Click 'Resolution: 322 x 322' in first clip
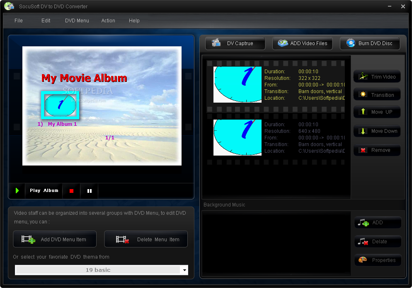412x288 pixels. pyautogui.click(x=292, y=78)
